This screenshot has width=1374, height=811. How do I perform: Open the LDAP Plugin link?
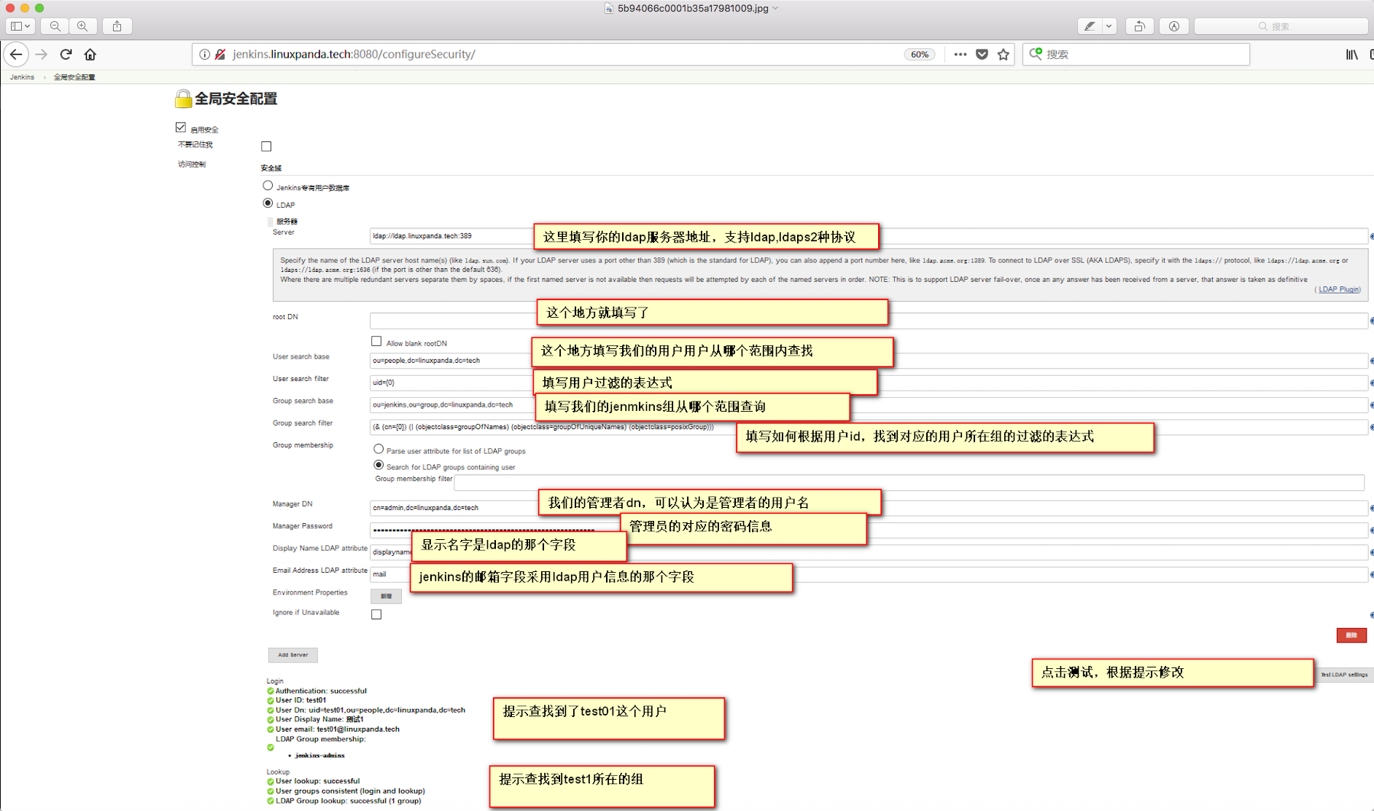coord(1338,289)
